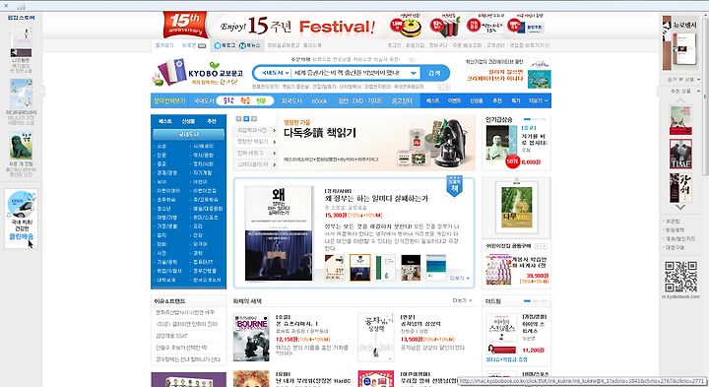Go to next 어린이전집 공동구매 item
The width and height of the screenshot is (709, 387).
click(x=544, y=246)
